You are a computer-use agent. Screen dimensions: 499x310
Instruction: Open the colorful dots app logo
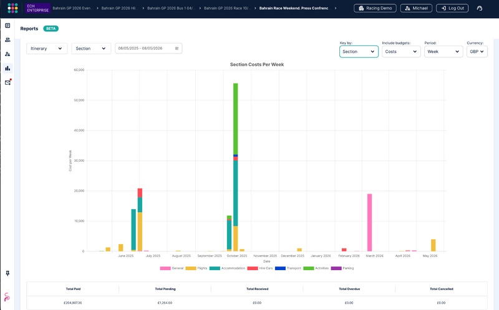12,8
